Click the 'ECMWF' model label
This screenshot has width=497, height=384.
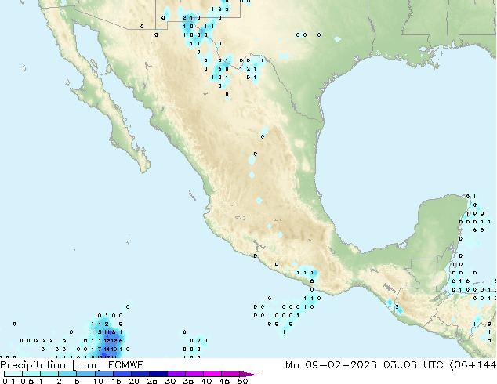[126, 365]
